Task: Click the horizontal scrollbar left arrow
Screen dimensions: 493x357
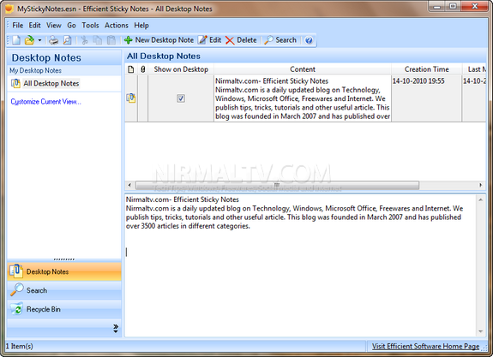Action: pos(129,185)
